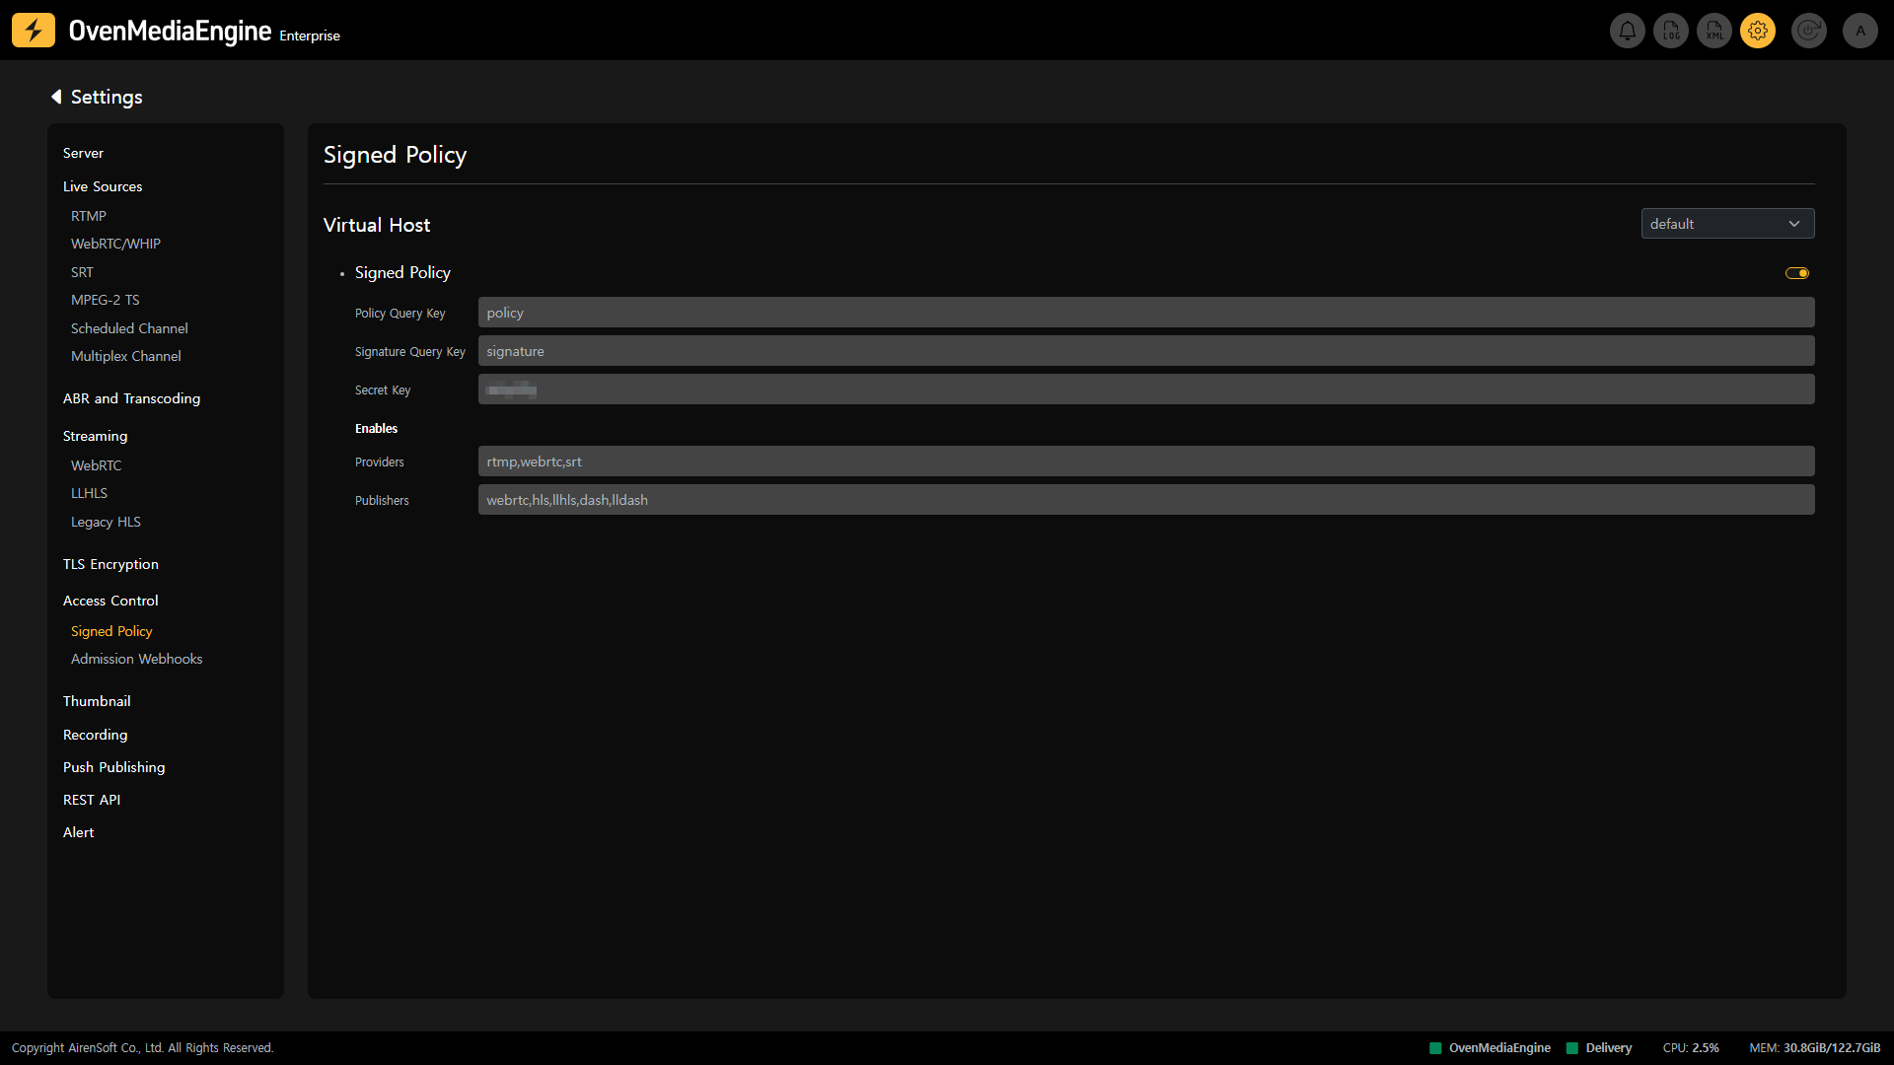Click the OvenMediaEngine lightning logo
This screenshot has width=1894, height=1065.
click(34, 31)
